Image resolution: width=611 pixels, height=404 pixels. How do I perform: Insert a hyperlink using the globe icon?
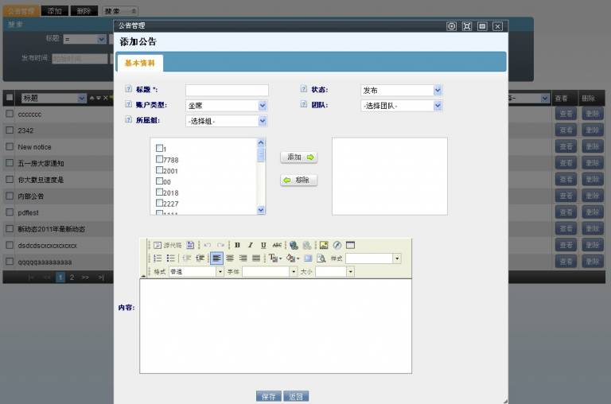294,245
